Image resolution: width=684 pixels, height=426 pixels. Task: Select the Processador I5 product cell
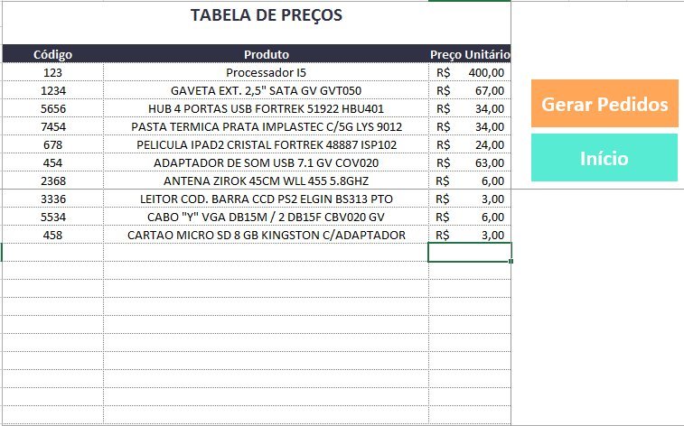point(266,72)
